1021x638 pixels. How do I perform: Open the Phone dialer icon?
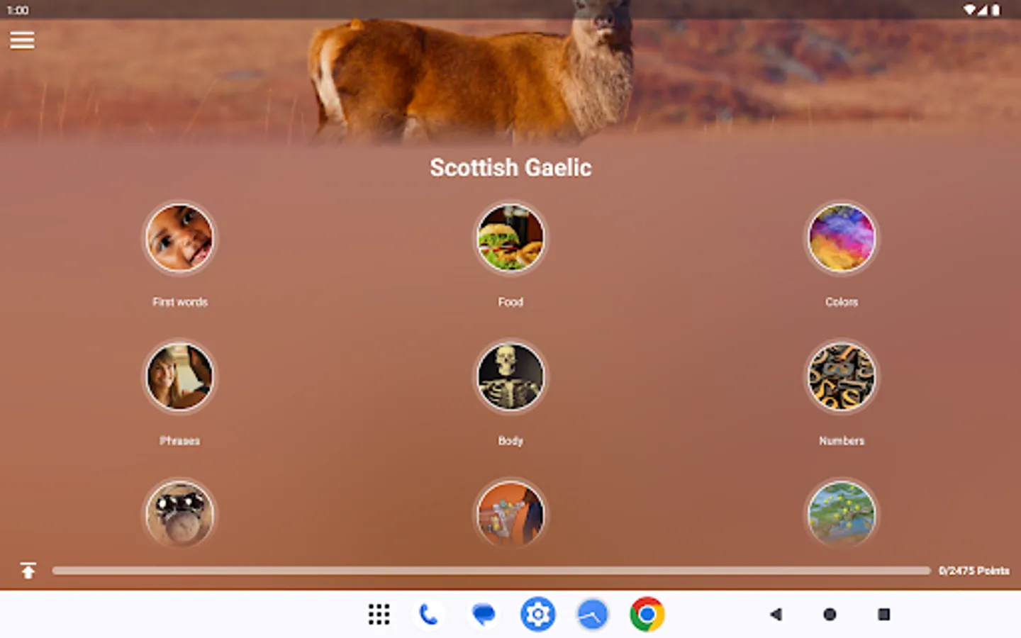coord(429,614)
